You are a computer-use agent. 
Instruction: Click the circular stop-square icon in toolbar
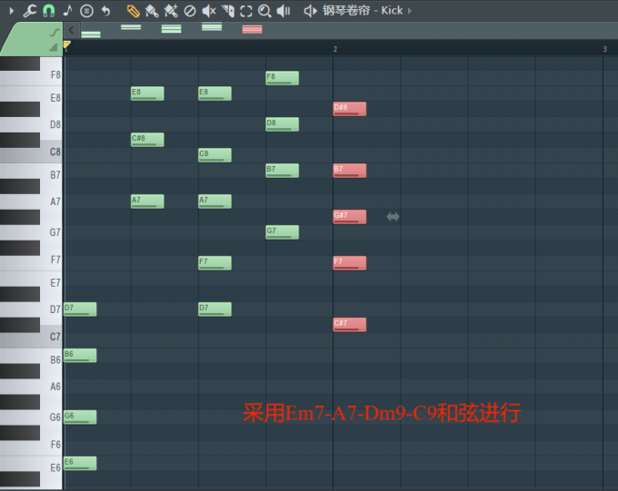click(x=86, y=11)
